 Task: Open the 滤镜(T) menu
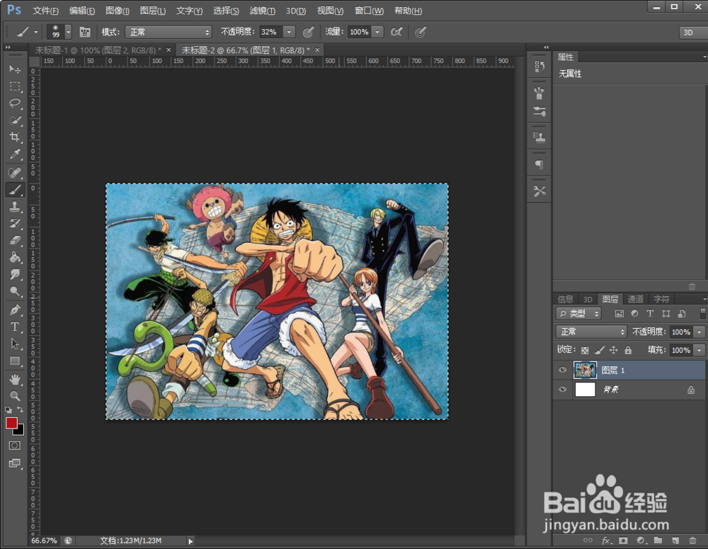[x=263, y=11]
